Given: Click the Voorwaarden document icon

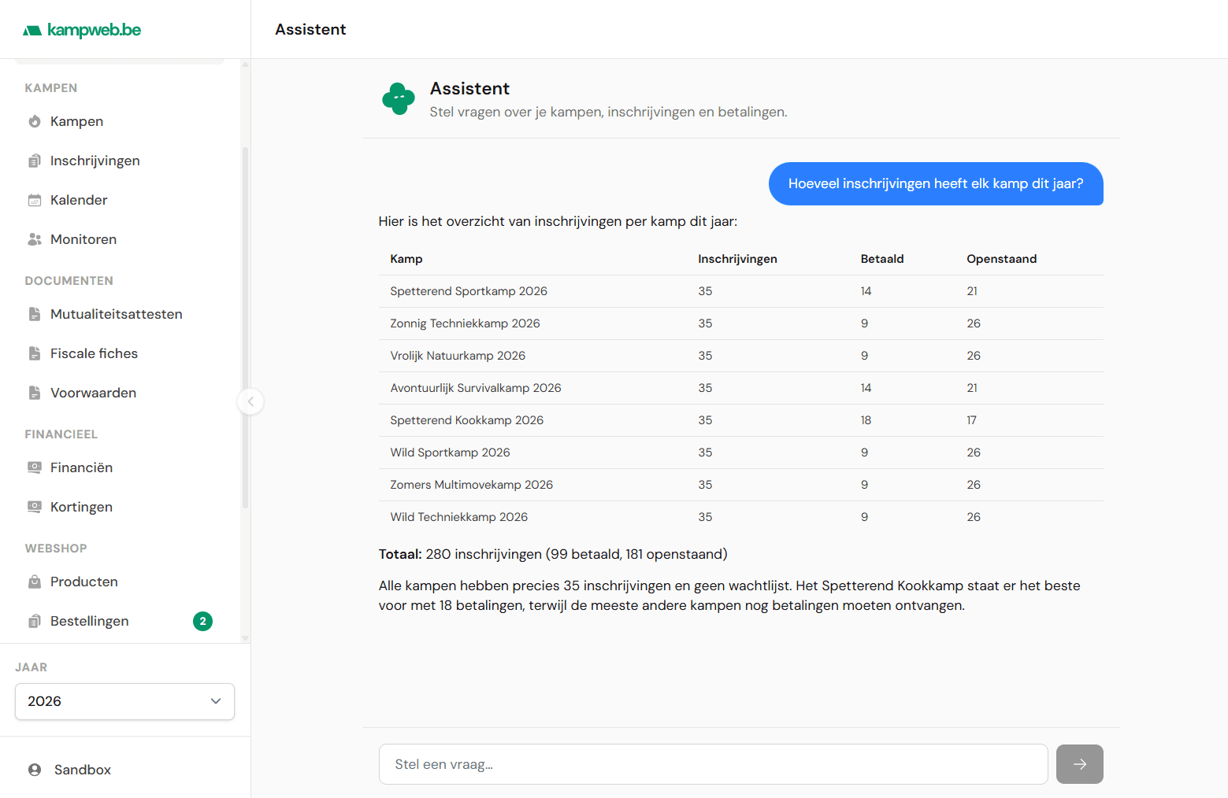Looking at the screenshot, I should tap(35, 393).
